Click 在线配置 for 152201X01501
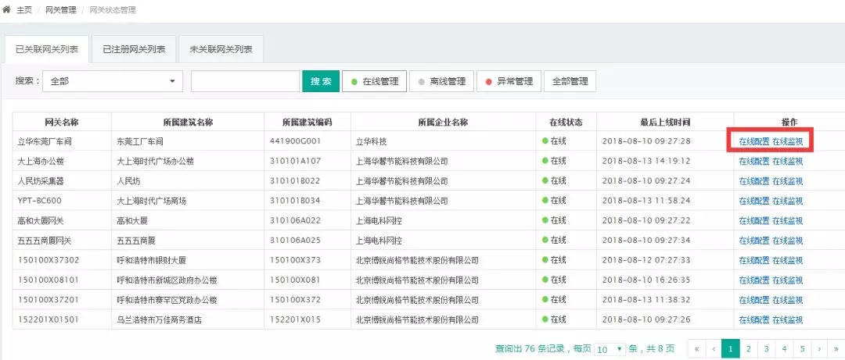This screenshot has width=845, height=360. (x=754, y=320)
